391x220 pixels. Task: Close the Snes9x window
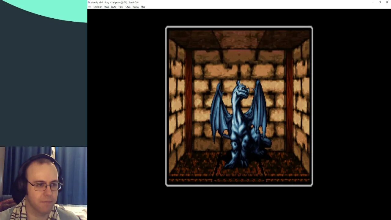point(387,2)
